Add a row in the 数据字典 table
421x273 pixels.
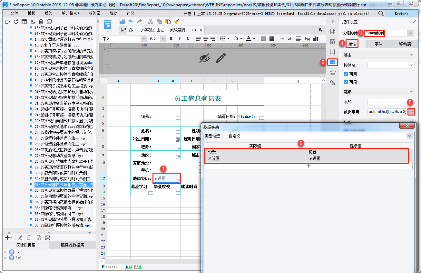[x=308, y=166]
